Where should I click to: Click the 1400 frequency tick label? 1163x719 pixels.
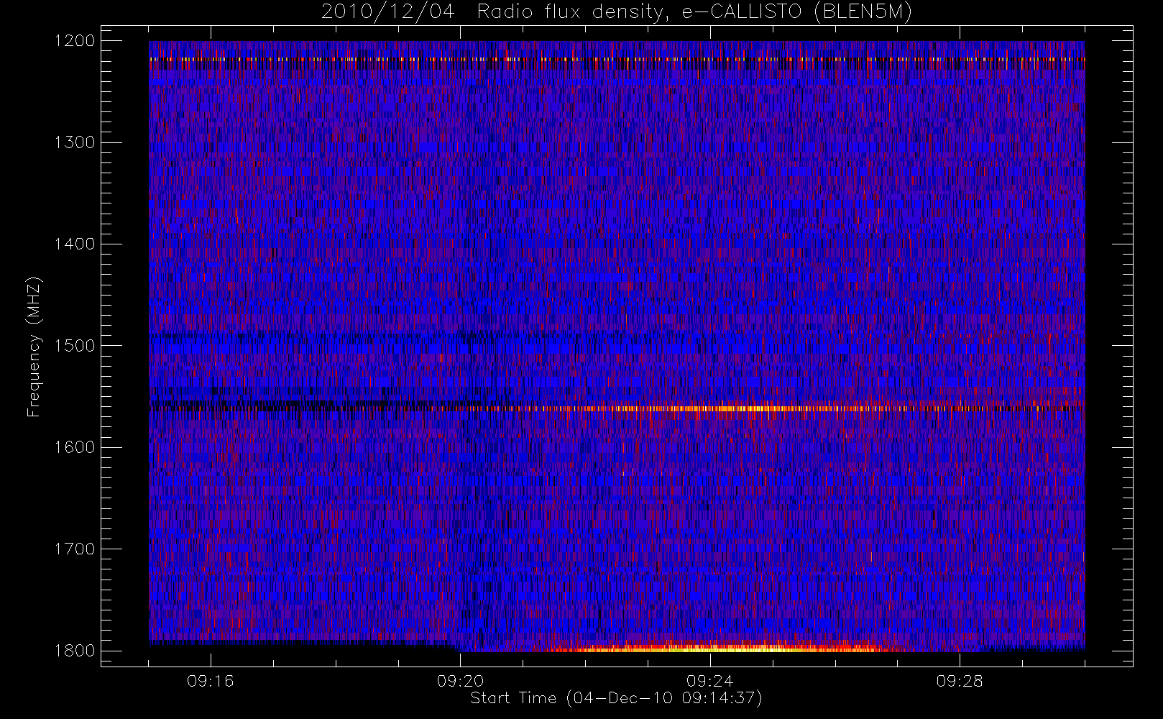tap(75, 244)
